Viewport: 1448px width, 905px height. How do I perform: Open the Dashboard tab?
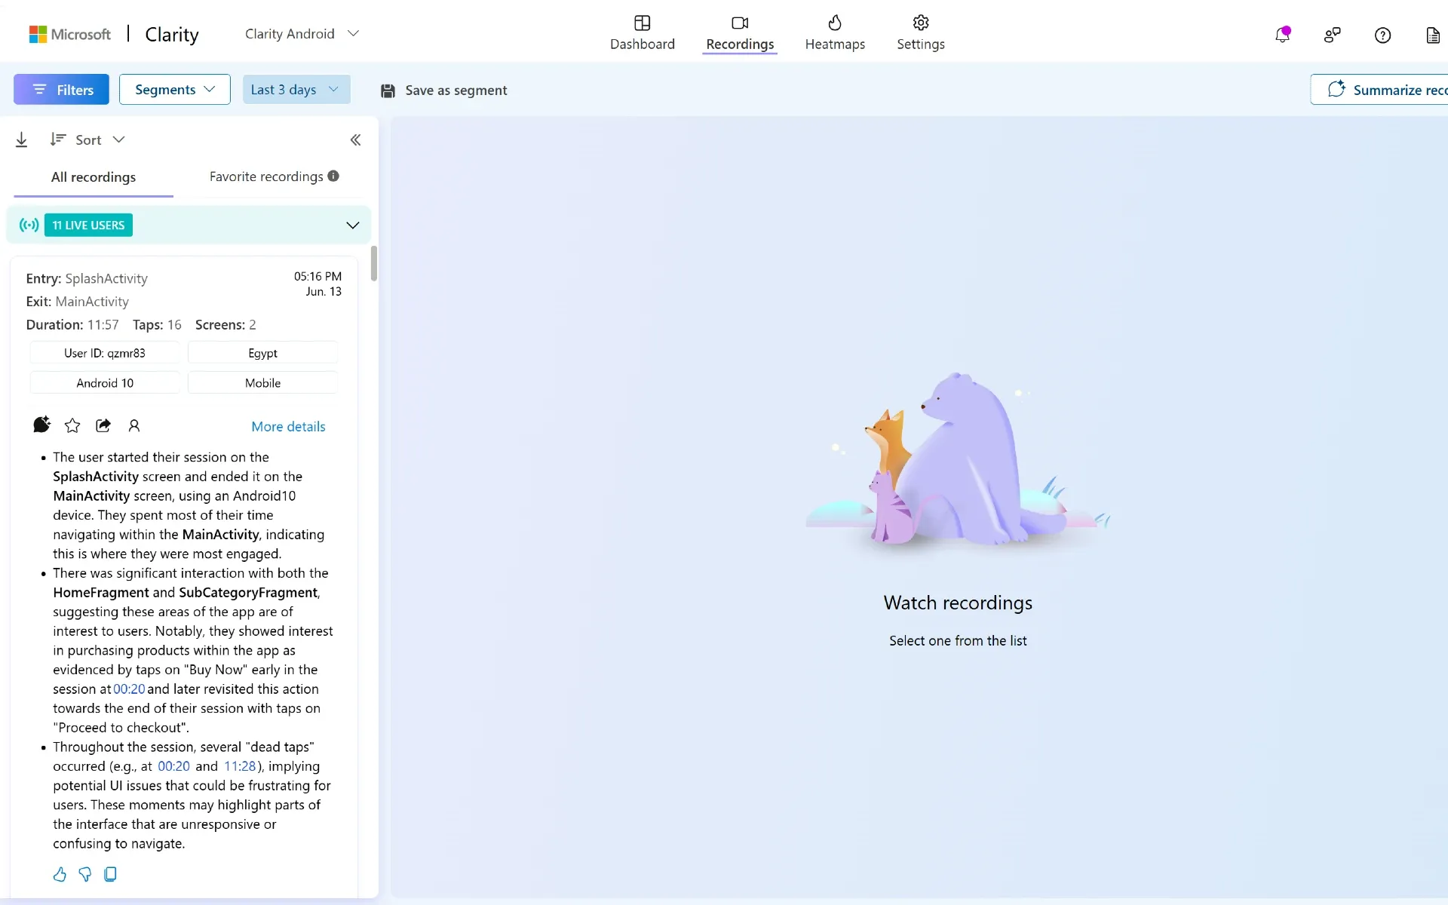coord(642,33)
